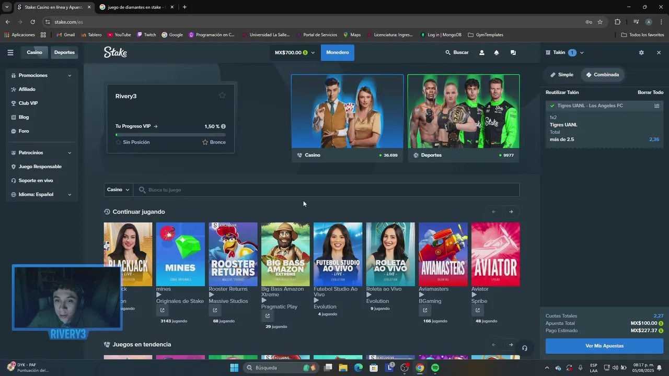Click the VIP progress info icon

(x=223, y=126)
